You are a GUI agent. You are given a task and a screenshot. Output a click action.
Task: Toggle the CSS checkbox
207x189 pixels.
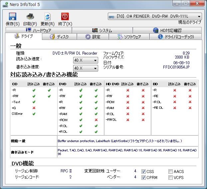[x=143, y=171]
